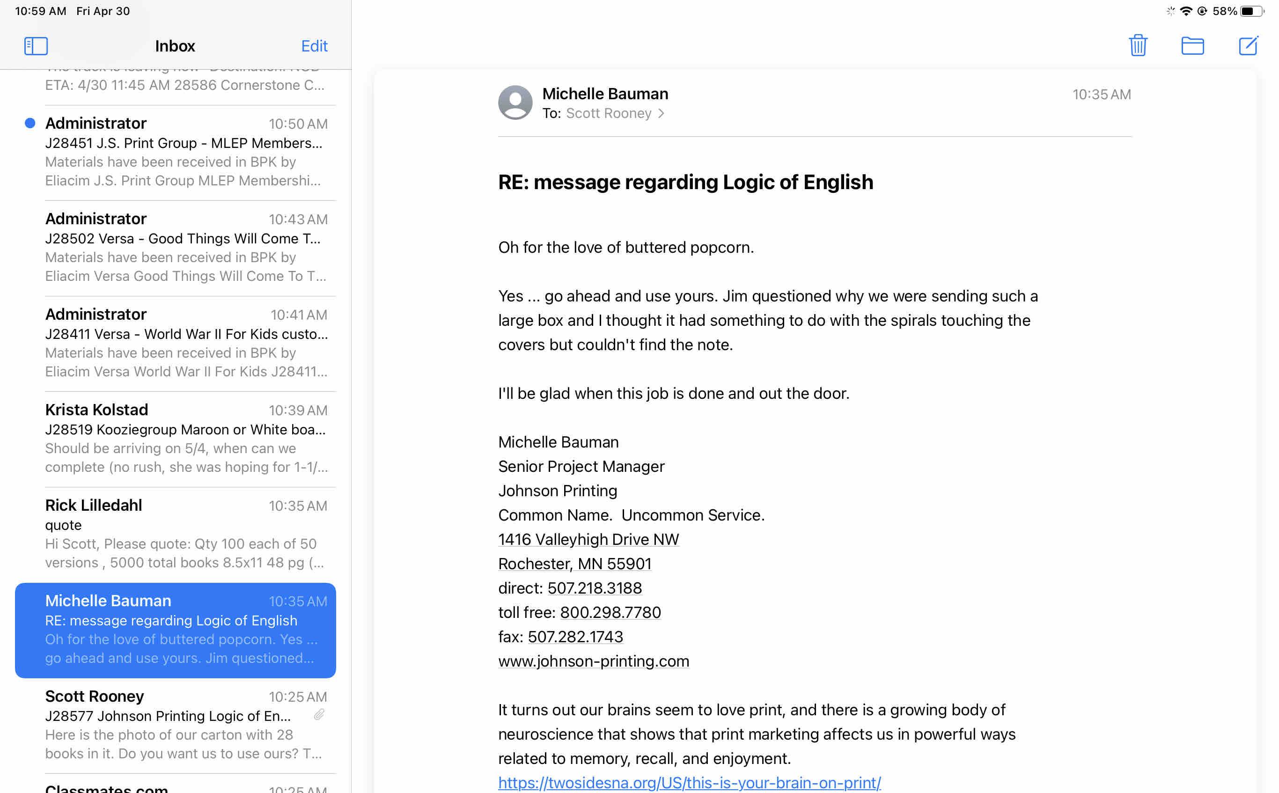Open the 1416 Valleyhigh Drive NW address
Image resolution: width=1279 pixels, height=793 pixels.
click(x=588, y=539)
